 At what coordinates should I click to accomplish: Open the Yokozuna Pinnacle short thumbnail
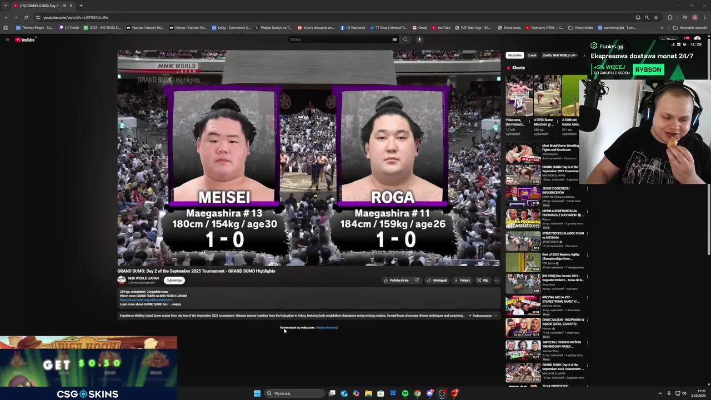click(x=519, y=96)
